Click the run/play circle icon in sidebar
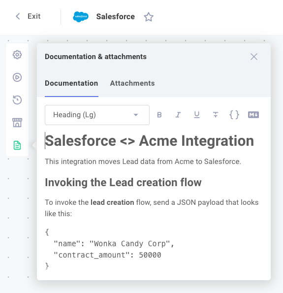Image resolution: width=283 pixels, height=293 pixels. (17, 77)
